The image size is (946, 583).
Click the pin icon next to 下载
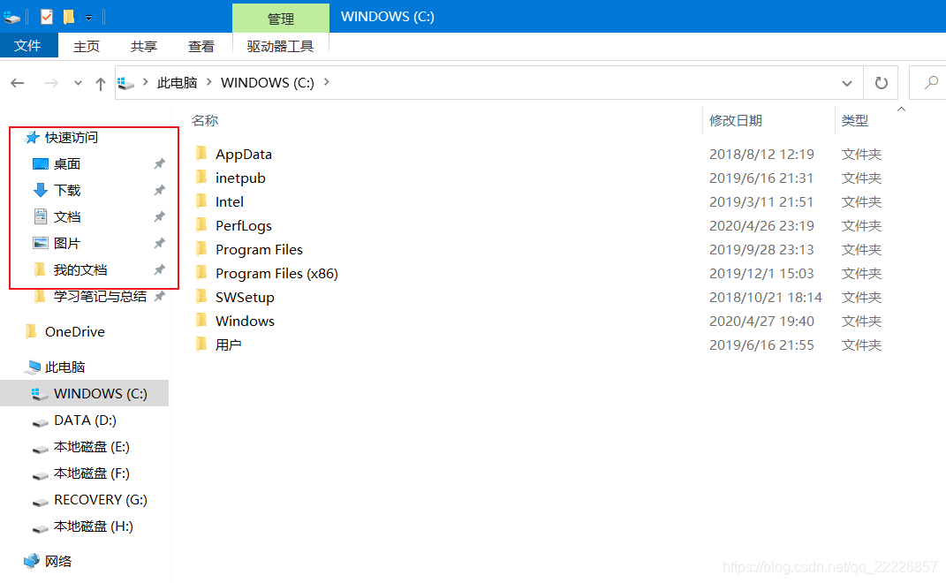159,191
